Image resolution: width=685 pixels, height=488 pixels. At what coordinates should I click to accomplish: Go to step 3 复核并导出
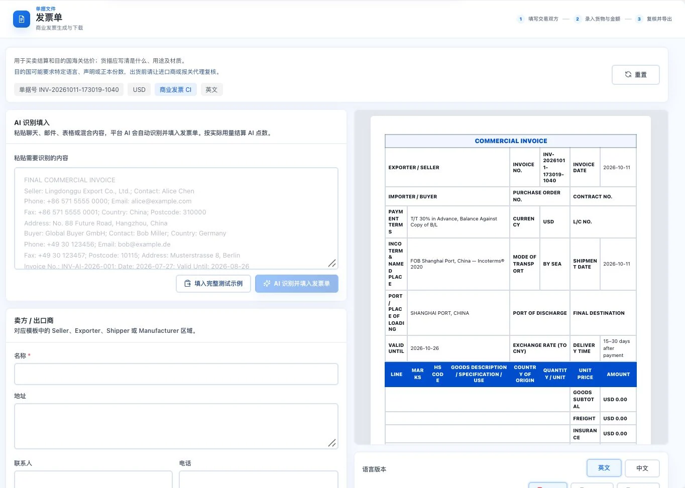654,19
